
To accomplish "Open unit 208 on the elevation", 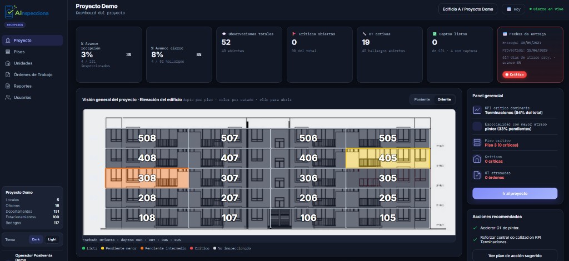I will click(x=147, y=198).
